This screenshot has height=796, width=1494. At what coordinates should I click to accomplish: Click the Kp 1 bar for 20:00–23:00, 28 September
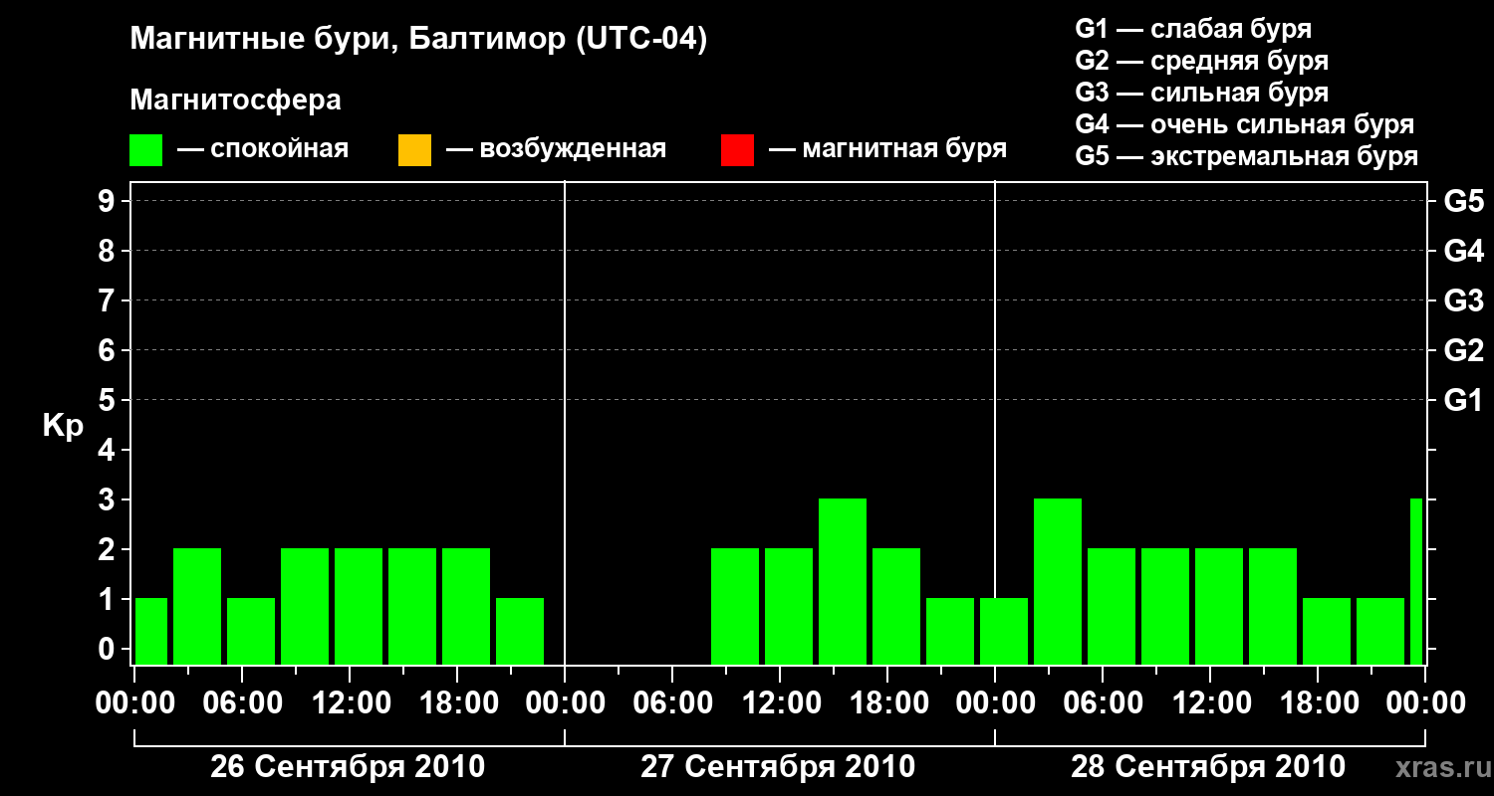tap(1380, 632)
